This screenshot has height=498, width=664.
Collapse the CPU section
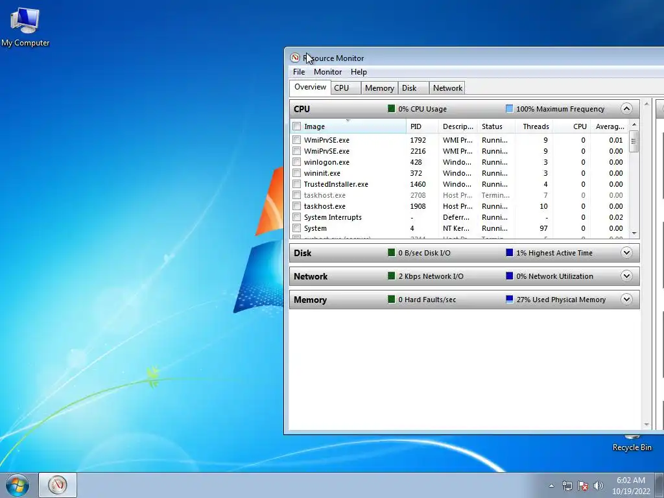pyautogui.click(x=626, y=109)
